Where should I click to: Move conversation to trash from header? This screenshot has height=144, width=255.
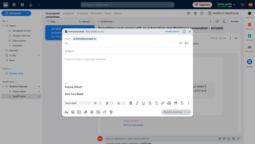pos(195,13)
